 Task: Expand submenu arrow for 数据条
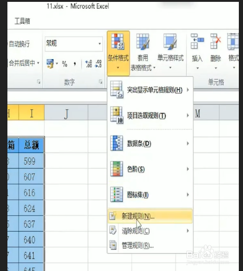pos(188,143)
